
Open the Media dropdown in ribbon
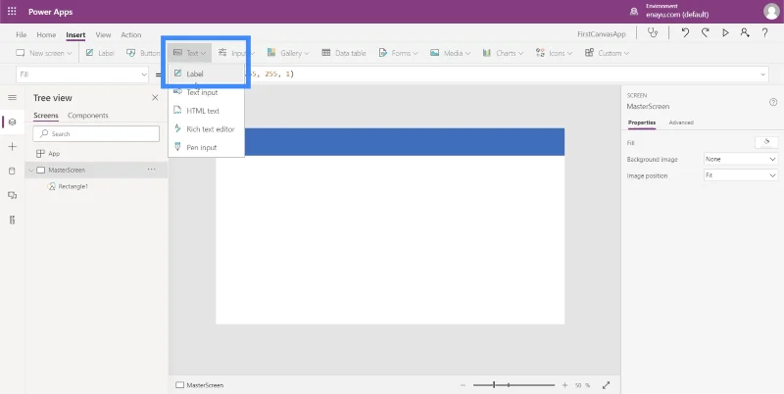click(x=450, y=53)
